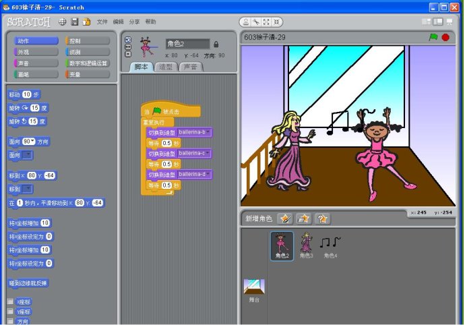The width and height of the screenshot is (465, 325).
Task: Stop all scripts with the red button
Action: coord(445,37)
